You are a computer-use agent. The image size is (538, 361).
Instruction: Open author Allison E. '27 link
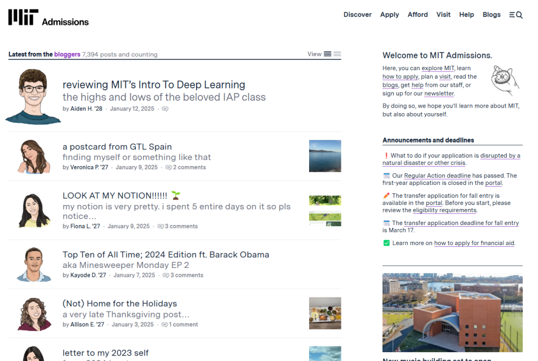(87, 324)
